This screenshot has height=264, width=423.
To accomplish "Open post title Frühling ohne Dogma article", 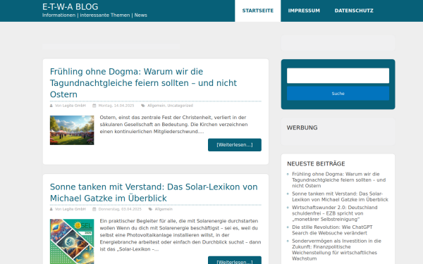I will tap(143, 83).
